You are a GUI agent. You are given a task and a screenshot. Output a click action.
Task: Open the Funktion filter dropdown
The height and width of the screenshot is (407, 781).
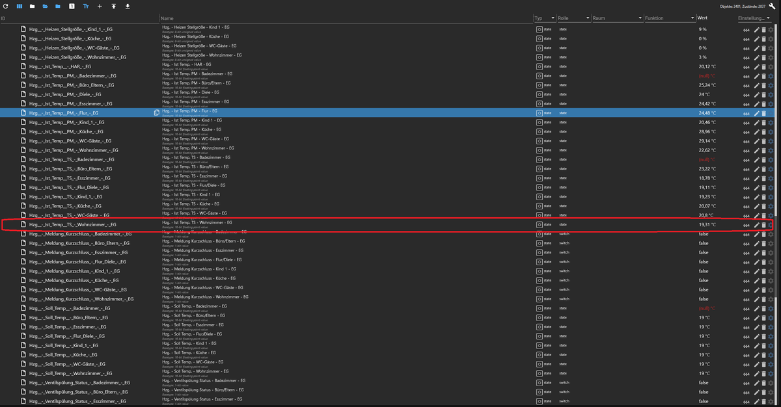tap(691, 18)
